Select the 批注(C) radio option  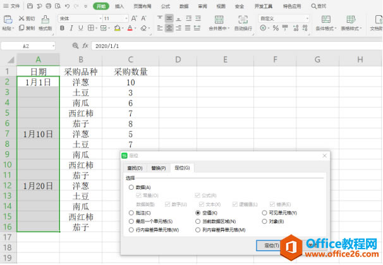[x=131, y=213]
